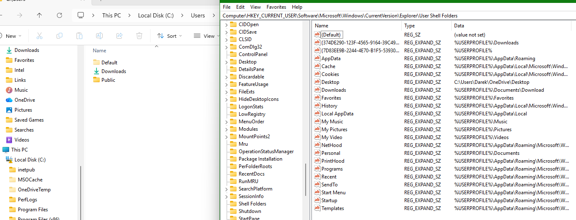This screenshot has height=220, width=576.
Task: Select Local Disk (C:) in Explorer sidebar
Action: (30, 160)
